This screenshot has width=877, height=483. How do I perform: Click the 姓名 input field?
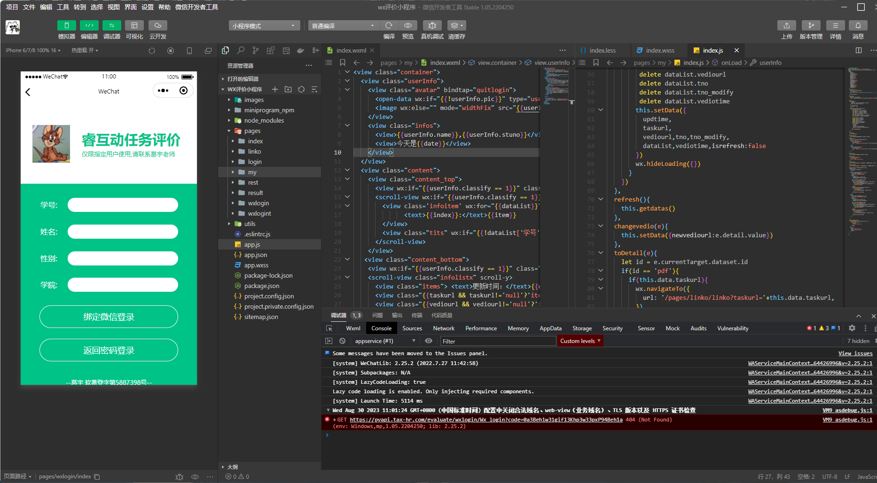click(123, 232)
